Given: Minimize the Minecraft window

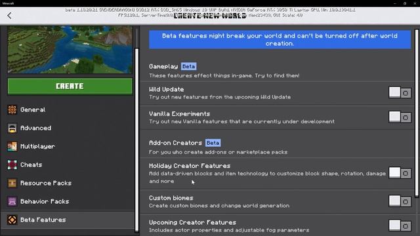Looking at the screenshot, I should pos(395,3).
